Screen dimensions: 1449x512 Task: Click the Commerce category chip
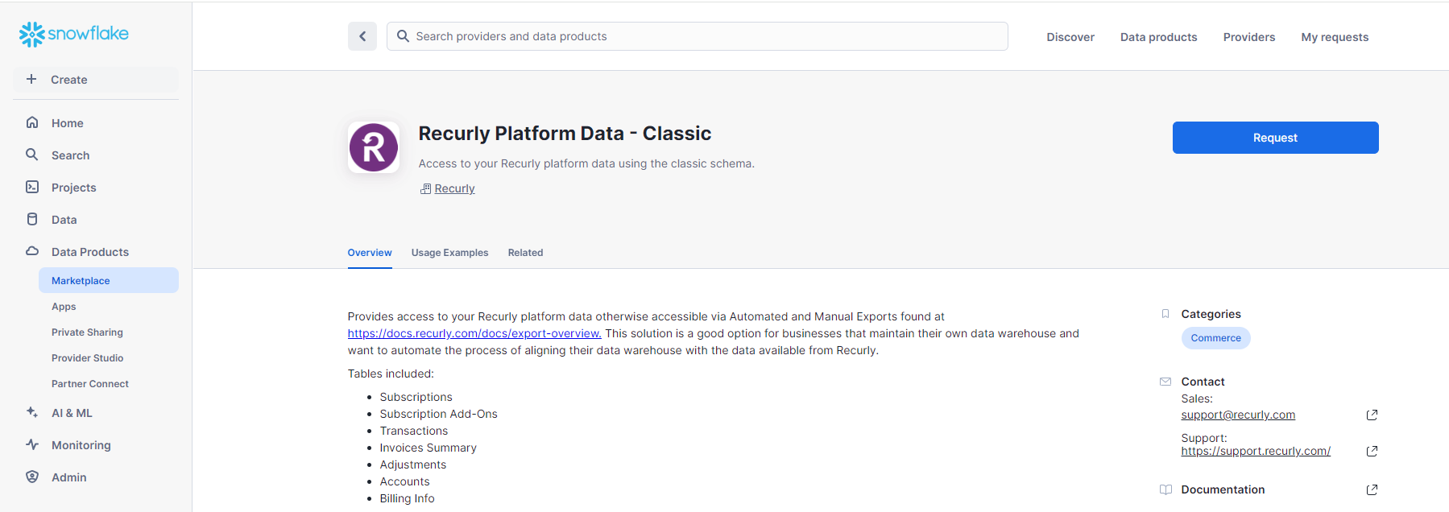[1215, 338]
